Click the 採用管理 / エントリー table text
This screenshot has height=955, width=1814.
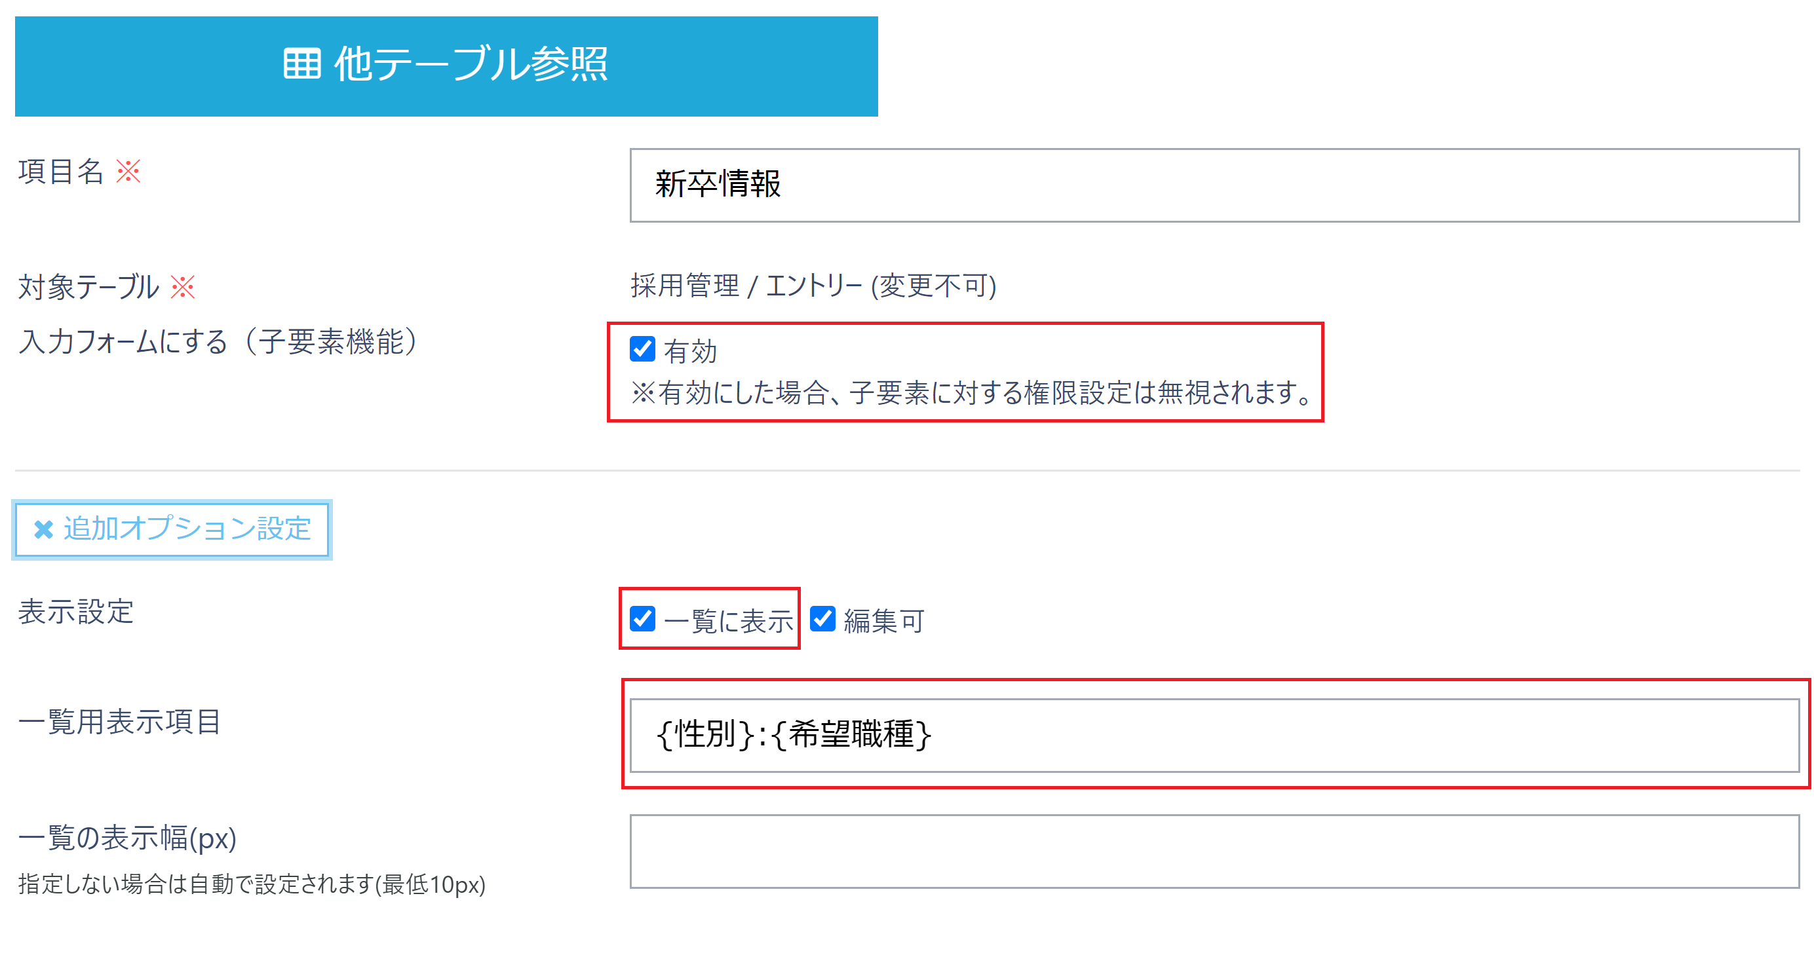[x=813, y=286]
